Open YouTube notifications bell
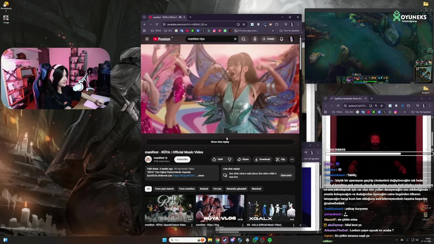Image resolution: width=434 pixels, height=244 pixels. tap(281, 39)
